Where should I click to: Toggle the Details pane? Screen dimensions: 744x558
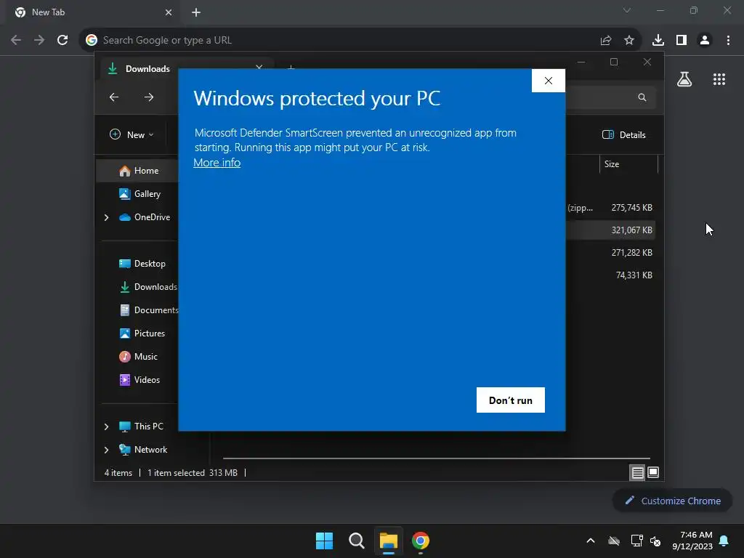[x=624, y=134]
